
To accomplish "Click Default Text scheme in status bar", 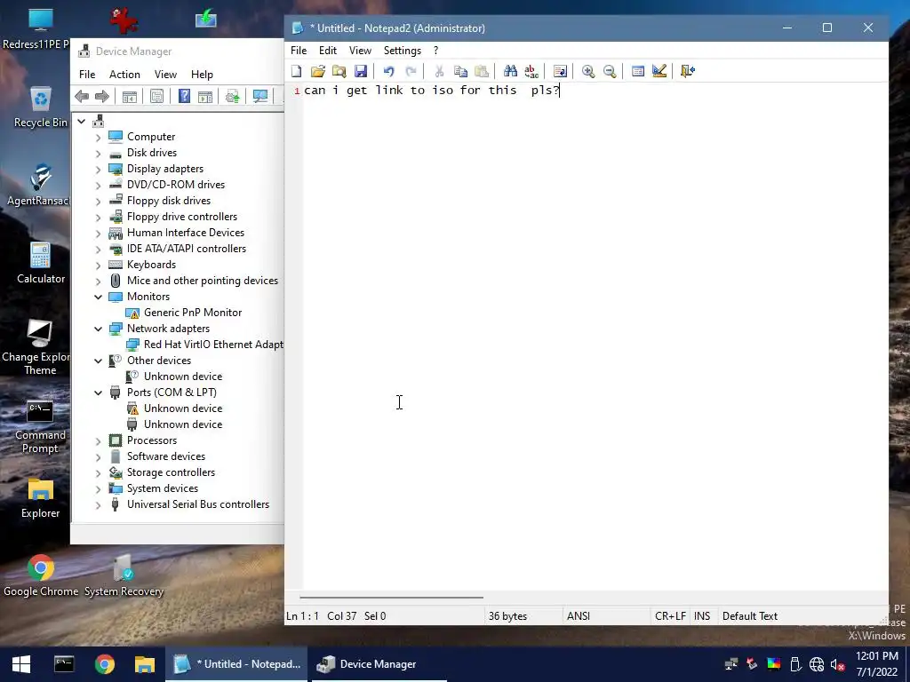I will tap(750, 616).
